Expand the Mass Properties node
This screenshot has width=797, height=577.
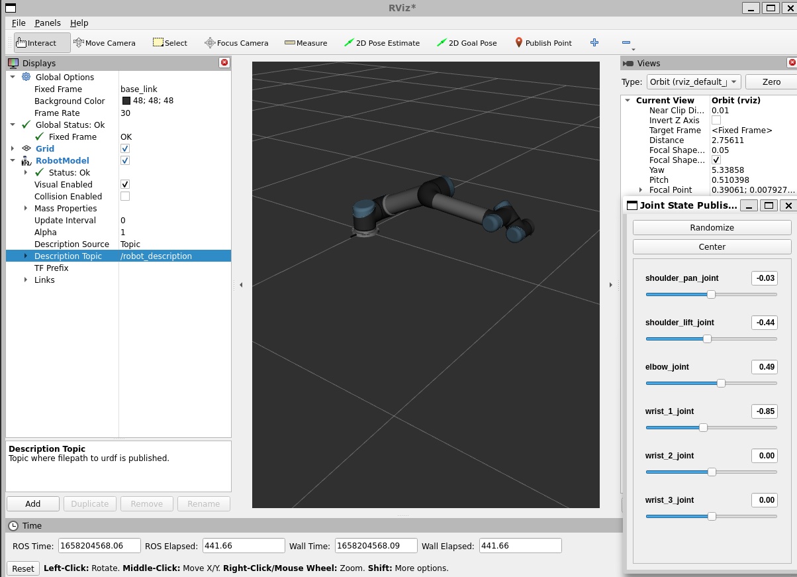click(x=26, y=208)
